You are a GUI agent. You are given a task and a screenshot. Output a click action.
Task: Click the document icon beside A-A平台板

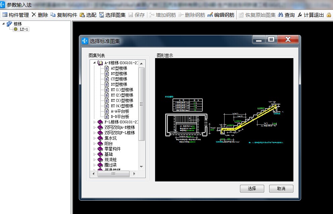pos(107,111)
